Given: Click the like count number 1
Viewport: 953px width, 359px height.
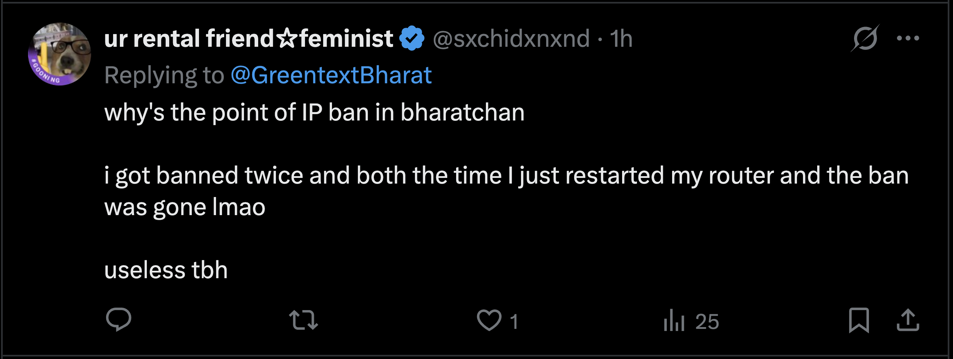Looking at the screenshot, I should coord(514,321).
